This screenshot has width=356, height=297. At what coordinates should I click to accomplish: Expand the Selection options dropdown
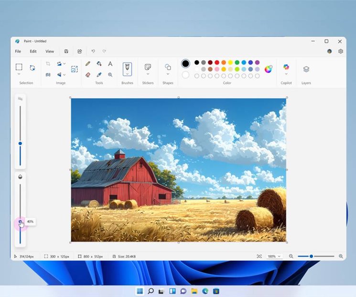click(x=19, y=74)
